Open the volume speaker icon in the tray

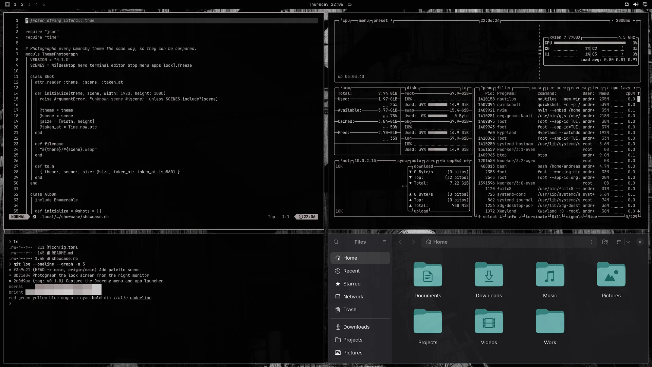pyautogui.click(x=636, y=4)
